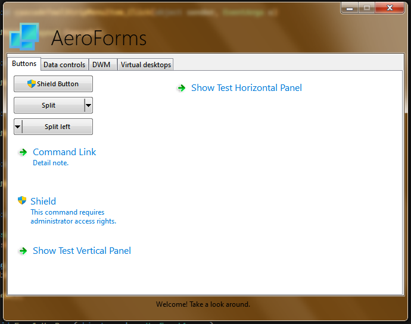Viewport: 411px width, 324px height.
Task: Click green arrow beside Show Test Vertical Panel
Action: pos(23,251)
